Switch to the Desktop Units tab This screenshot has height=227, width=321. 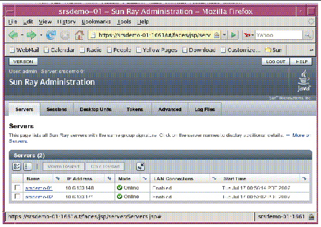point(96,109)
